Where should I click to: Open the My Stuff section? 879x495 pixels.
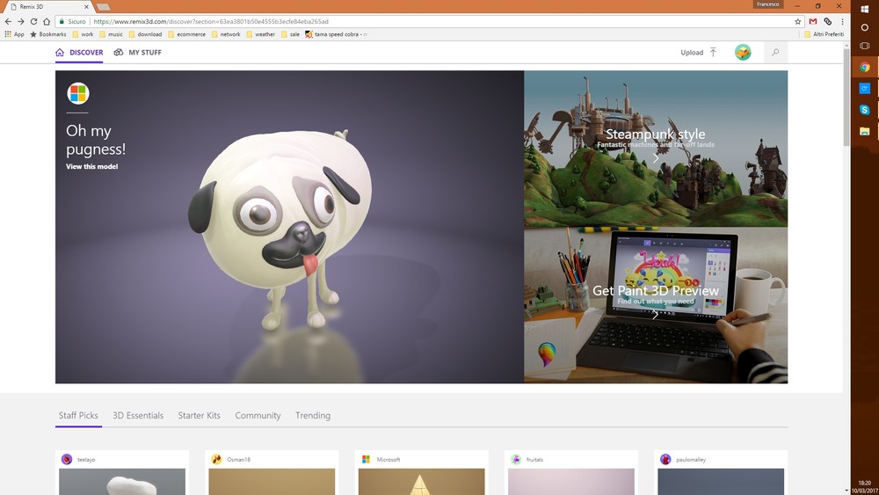[x=137, y=52]
